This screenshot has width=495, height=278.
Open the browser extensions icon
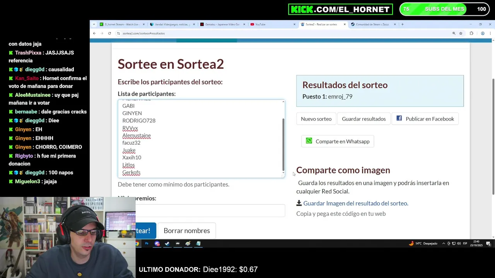click(471, 33)
